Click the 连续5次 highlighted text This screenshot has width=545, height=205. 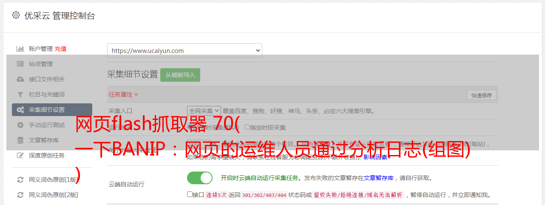coord(216,195)
